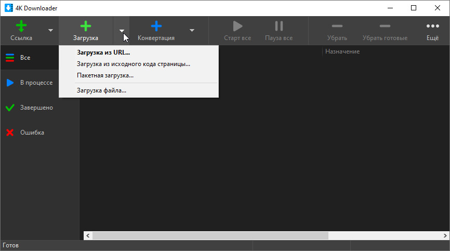Click the blue plus Конвертация icon
Image resolution: width=450 pixels, height=251 pixels.
[x=156, y=26]
